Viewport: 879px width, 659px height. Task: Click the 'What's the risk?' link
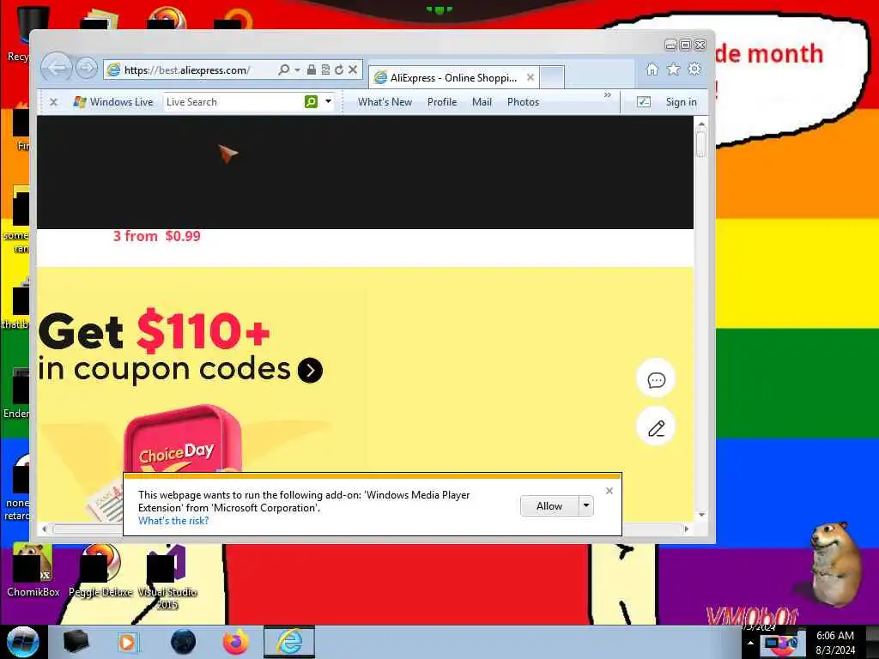(173, 521)
